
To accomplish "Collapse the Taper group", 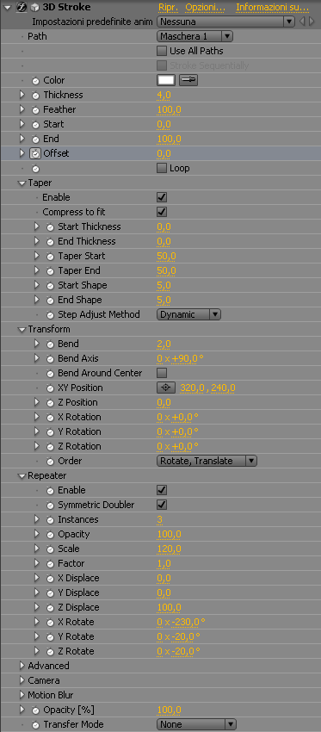I will click(22, 183).
